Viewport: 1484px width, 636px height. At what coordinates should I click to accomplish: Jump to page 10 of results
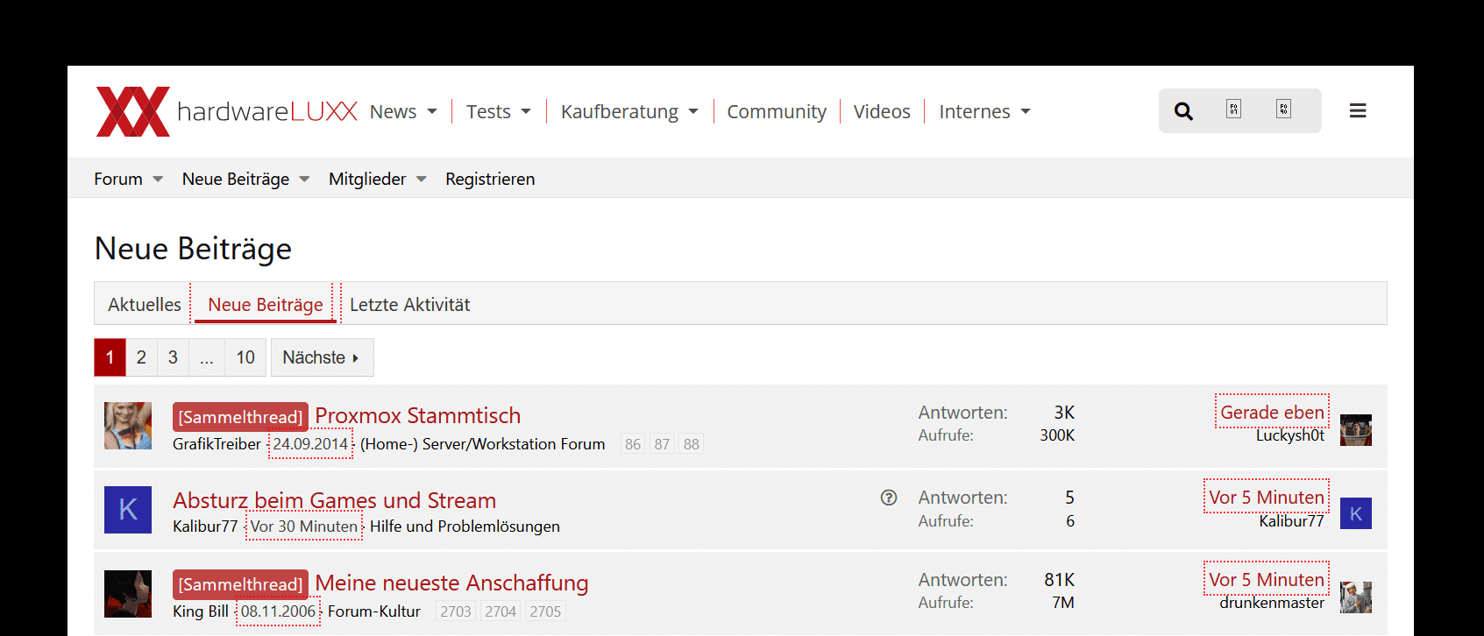point(245,357)
